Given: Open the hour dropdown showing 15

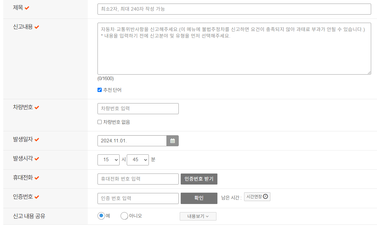Looking at the screenshot, I should click(109, 160).
